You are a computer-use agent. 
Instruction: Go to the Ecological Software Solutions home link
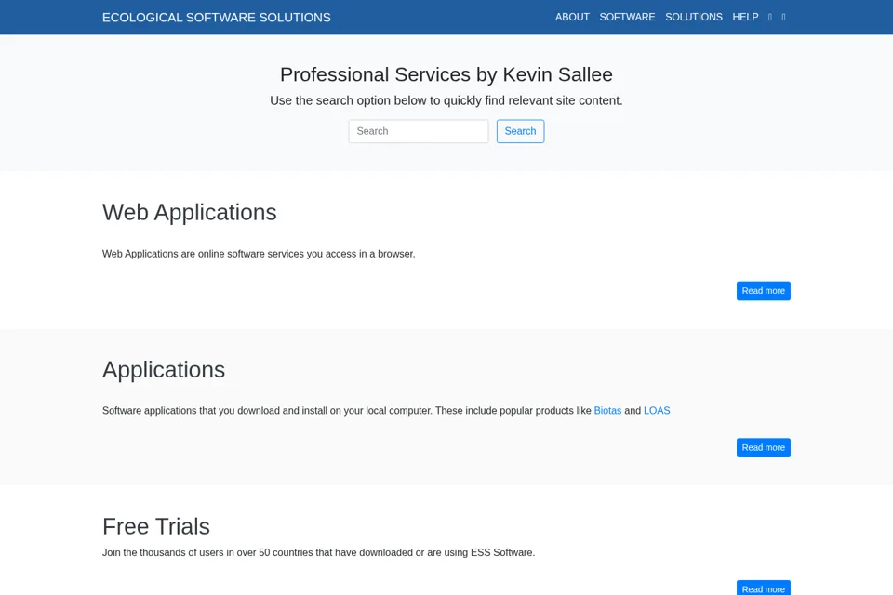[x=217, y=18]
